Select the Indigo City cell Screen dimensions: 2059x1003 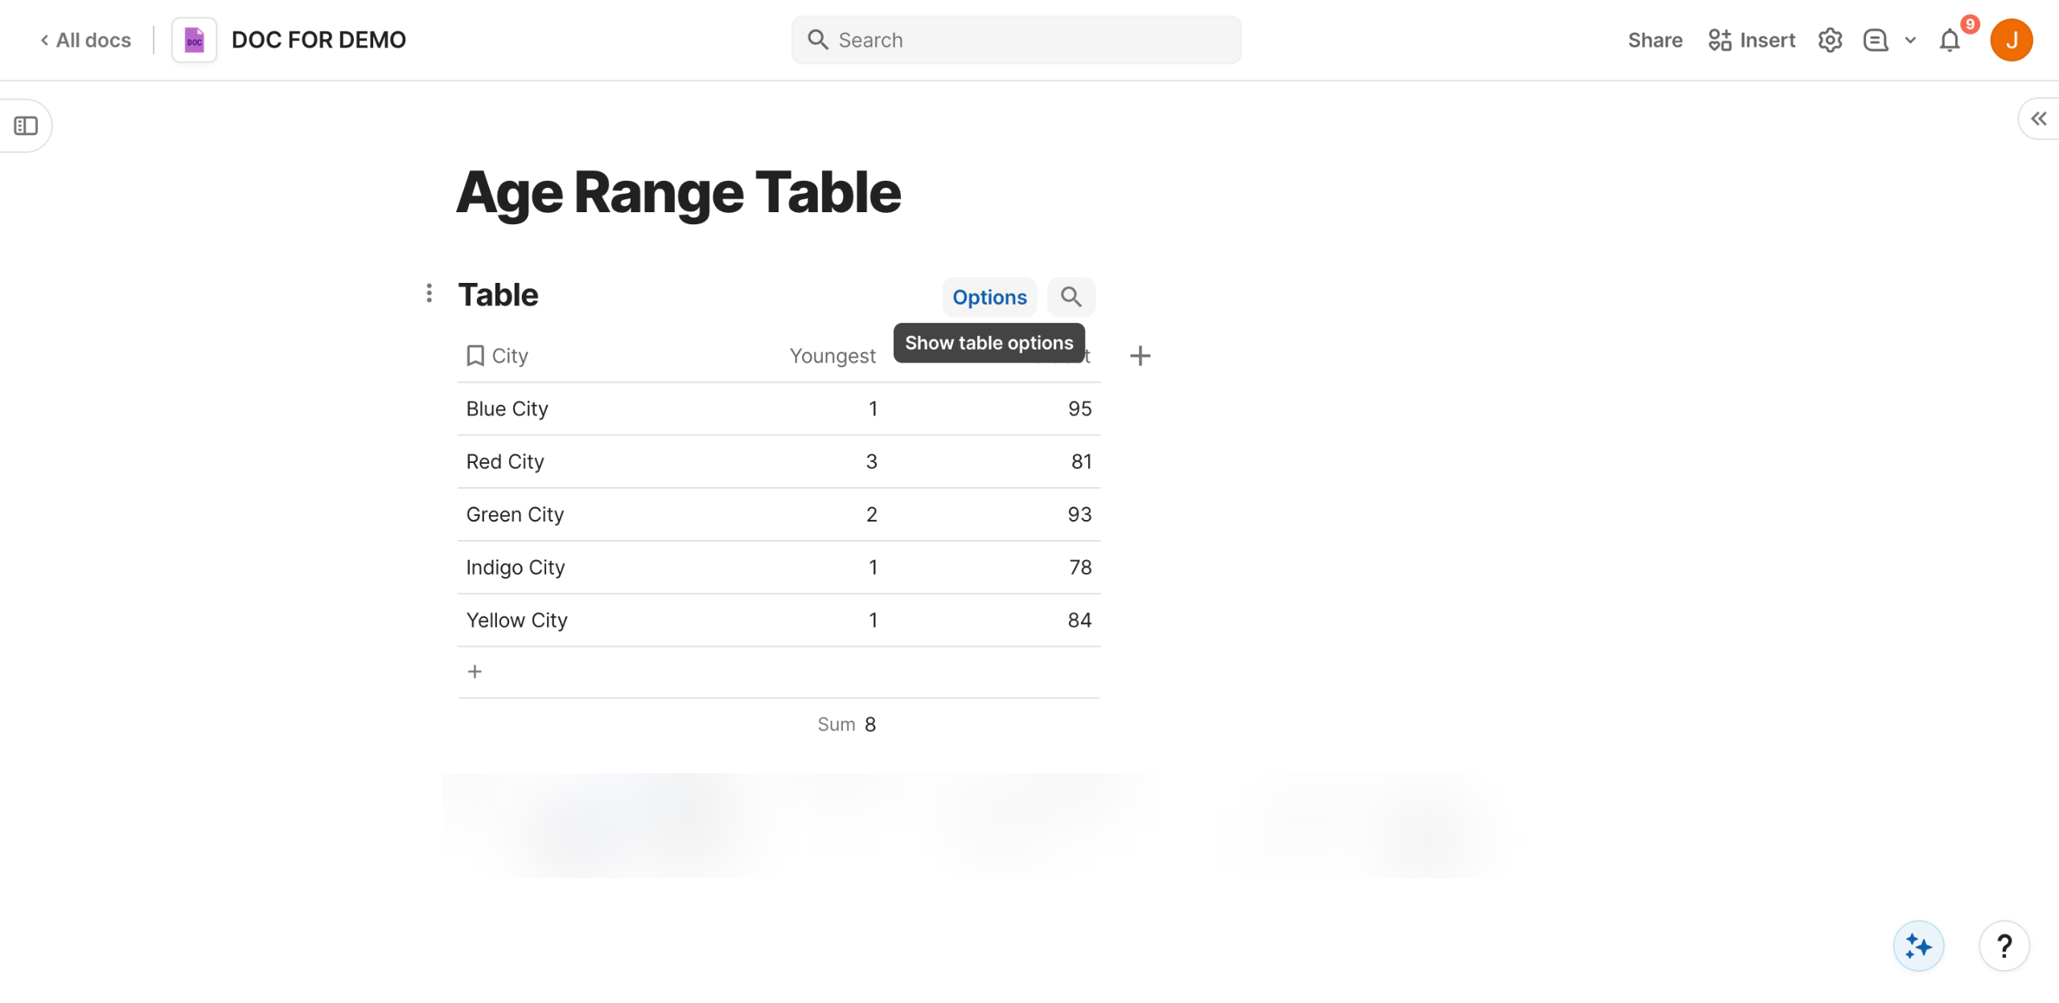coord(516,568)
